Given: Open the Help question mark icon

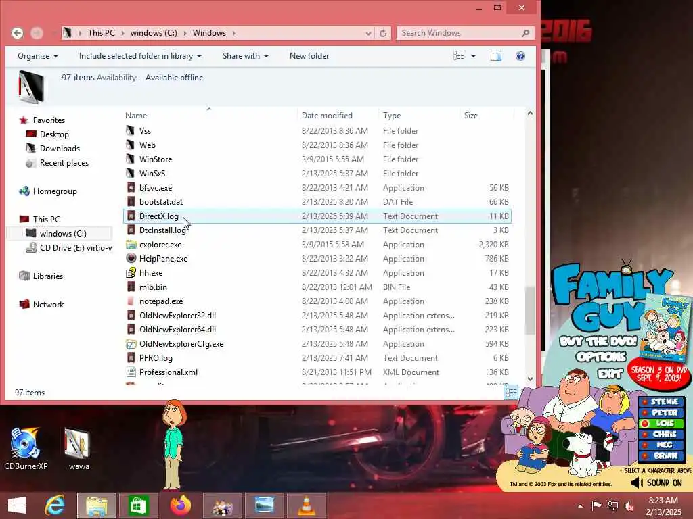Looking at the screenshot, I should pyautogui.click(x=520, y=56).
